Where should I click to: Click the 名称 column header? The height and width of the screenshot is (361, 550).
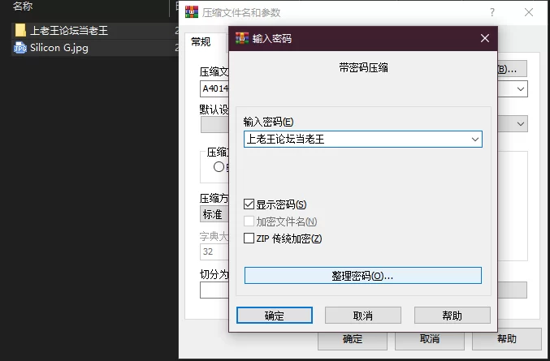[23, 6]
